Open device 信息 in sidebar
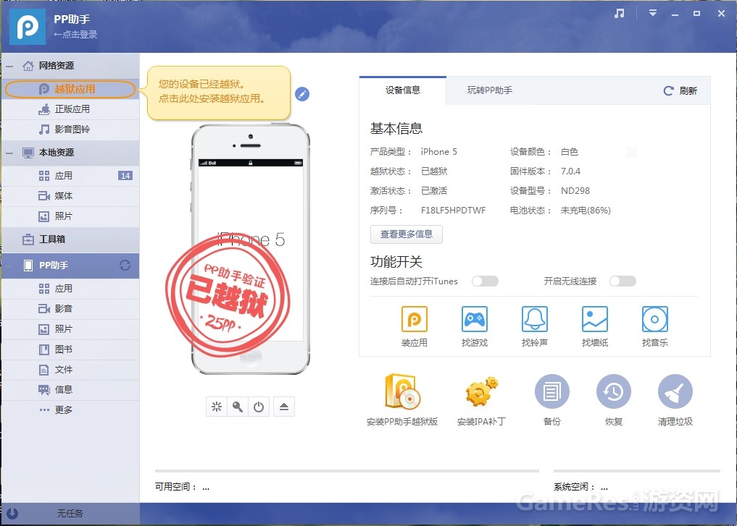737x526 pixels. 70,390
